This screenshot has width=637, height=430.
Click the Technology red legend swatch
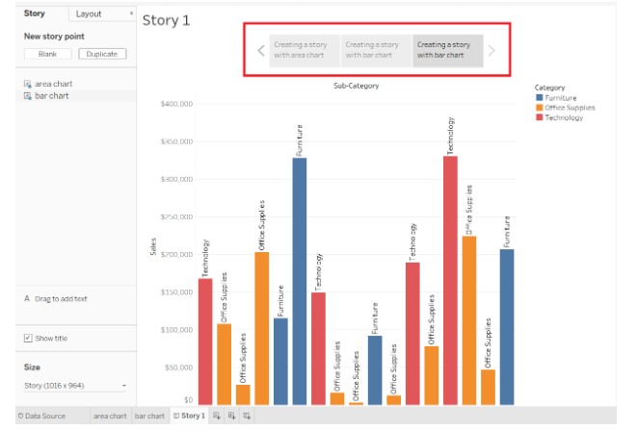pos(539,117)
